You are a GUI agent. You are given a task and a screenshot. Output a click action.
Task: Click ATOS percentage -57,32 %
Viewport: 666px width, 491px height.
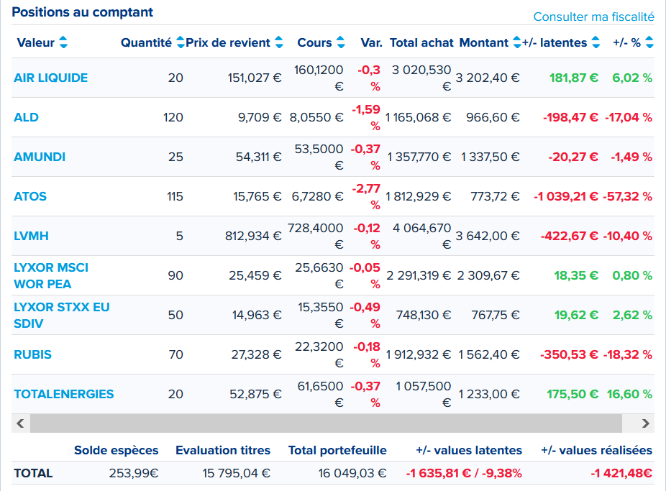[629, 196]
